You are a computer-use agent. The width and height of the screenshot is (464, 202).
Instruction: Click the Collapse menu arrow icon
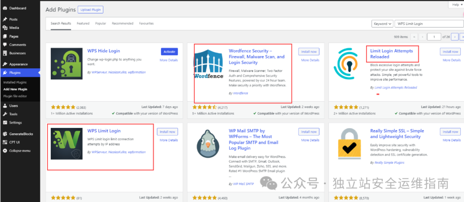tap(5, 150)
